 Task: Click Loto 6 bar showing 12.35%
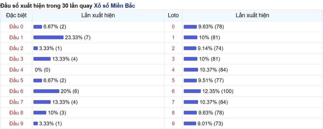coord(192,91)
